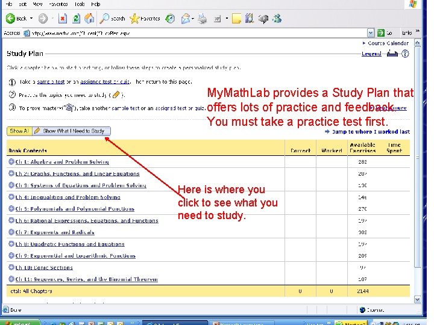
Task: Click the page scrollbar up arrow
Action: coord(417,43)
